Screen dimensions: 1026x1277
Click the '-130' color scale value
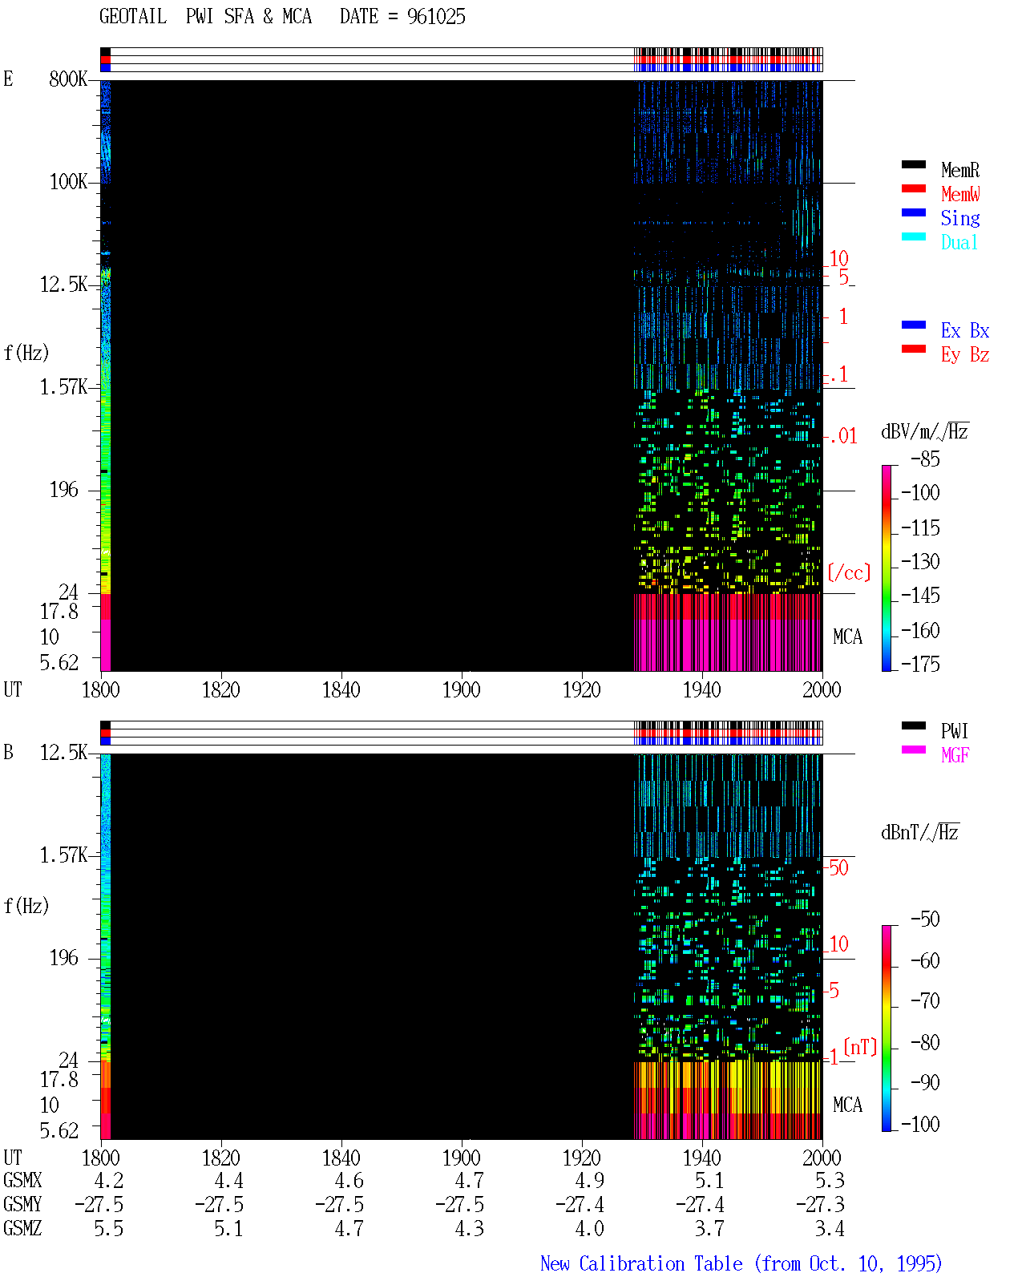920,561
